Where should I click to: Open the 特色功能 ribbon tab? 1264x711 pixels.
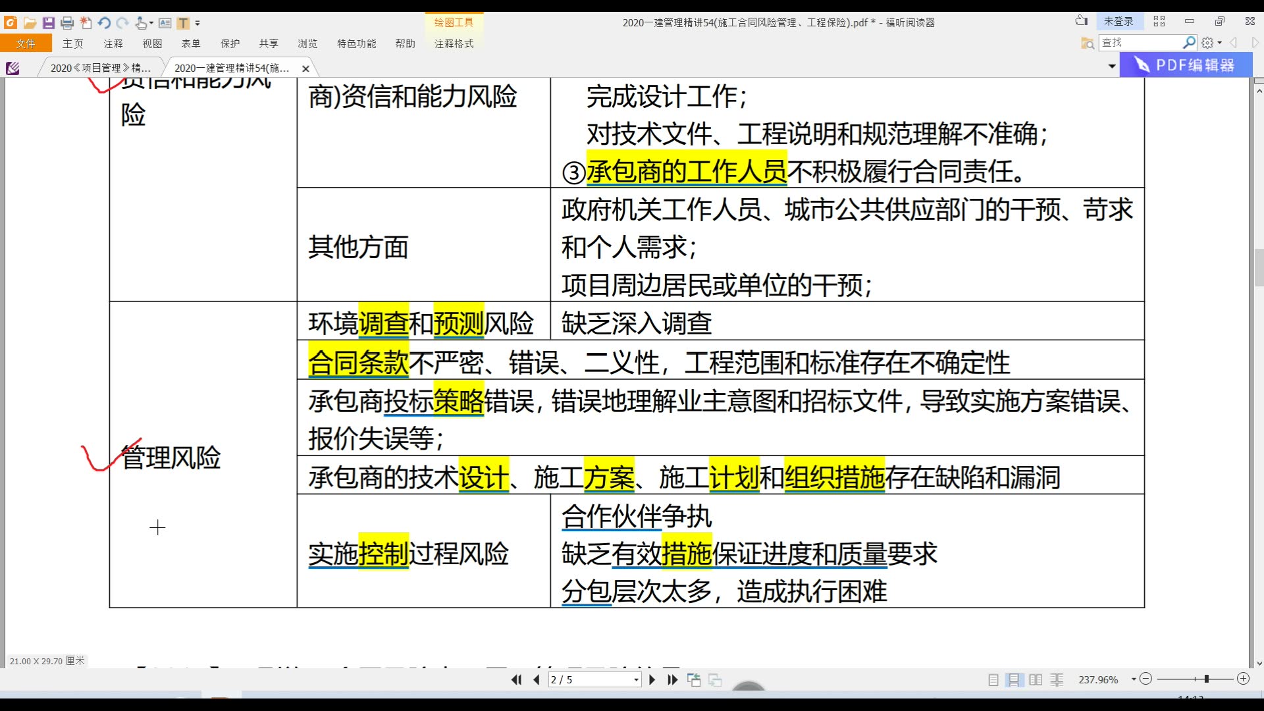(356, 43)
